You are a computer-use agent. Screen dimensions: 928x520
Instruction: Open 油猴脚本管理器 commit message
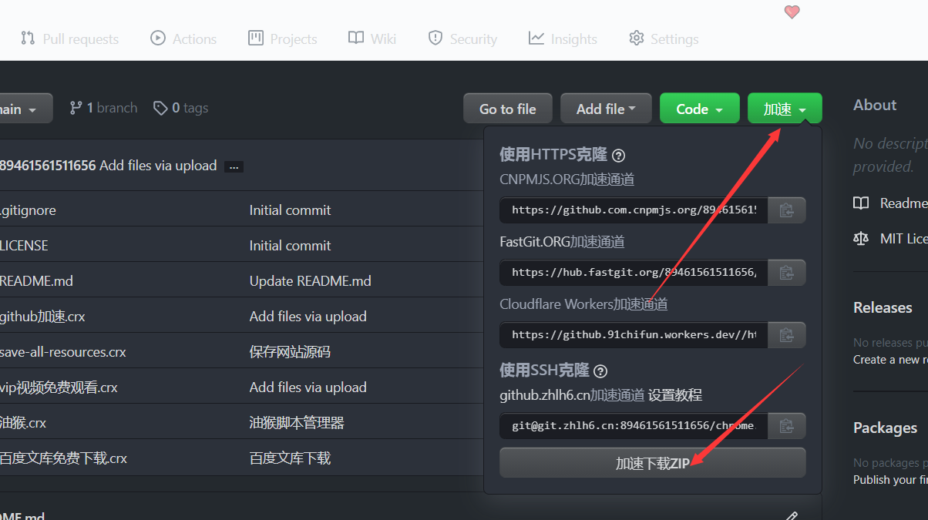[x=297, y=423]
